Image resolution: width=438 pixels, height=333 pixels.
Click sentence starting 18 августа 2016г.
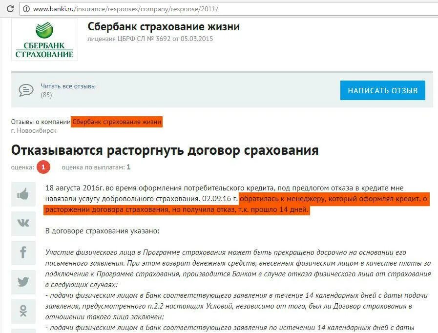(224, 188)
